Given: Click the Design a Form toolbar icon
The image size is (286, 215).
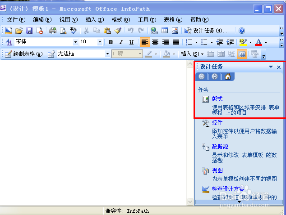Looking at the screenshot, I should (x=9, y=31).
